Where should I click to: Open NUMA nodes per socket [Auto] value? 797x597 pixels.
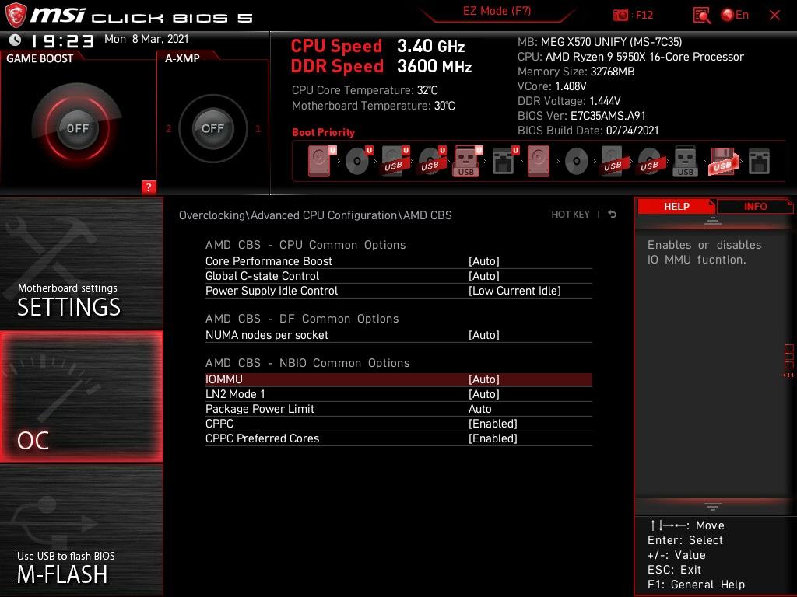click(484, 334)
